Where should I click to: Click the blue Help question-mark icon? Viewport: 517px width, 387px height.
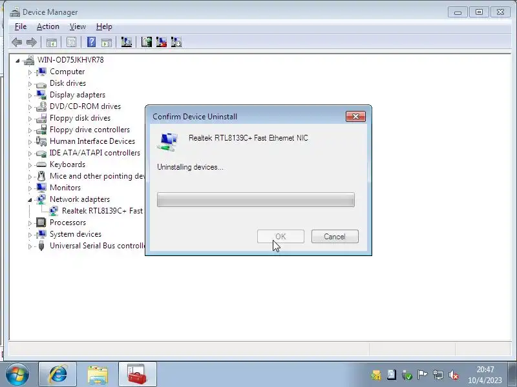(x=91, y=42)
